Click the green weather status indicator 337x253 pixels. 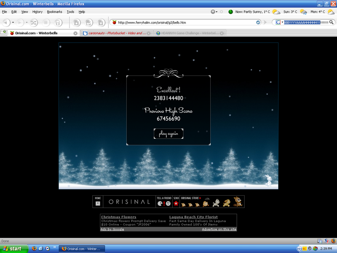pos(230,12)
